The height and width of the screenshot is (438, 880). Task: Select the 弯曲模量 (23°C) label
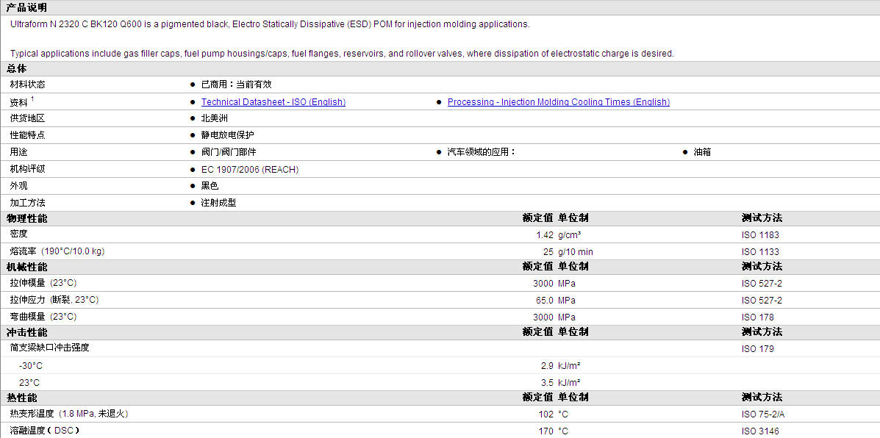click(43, 316)
